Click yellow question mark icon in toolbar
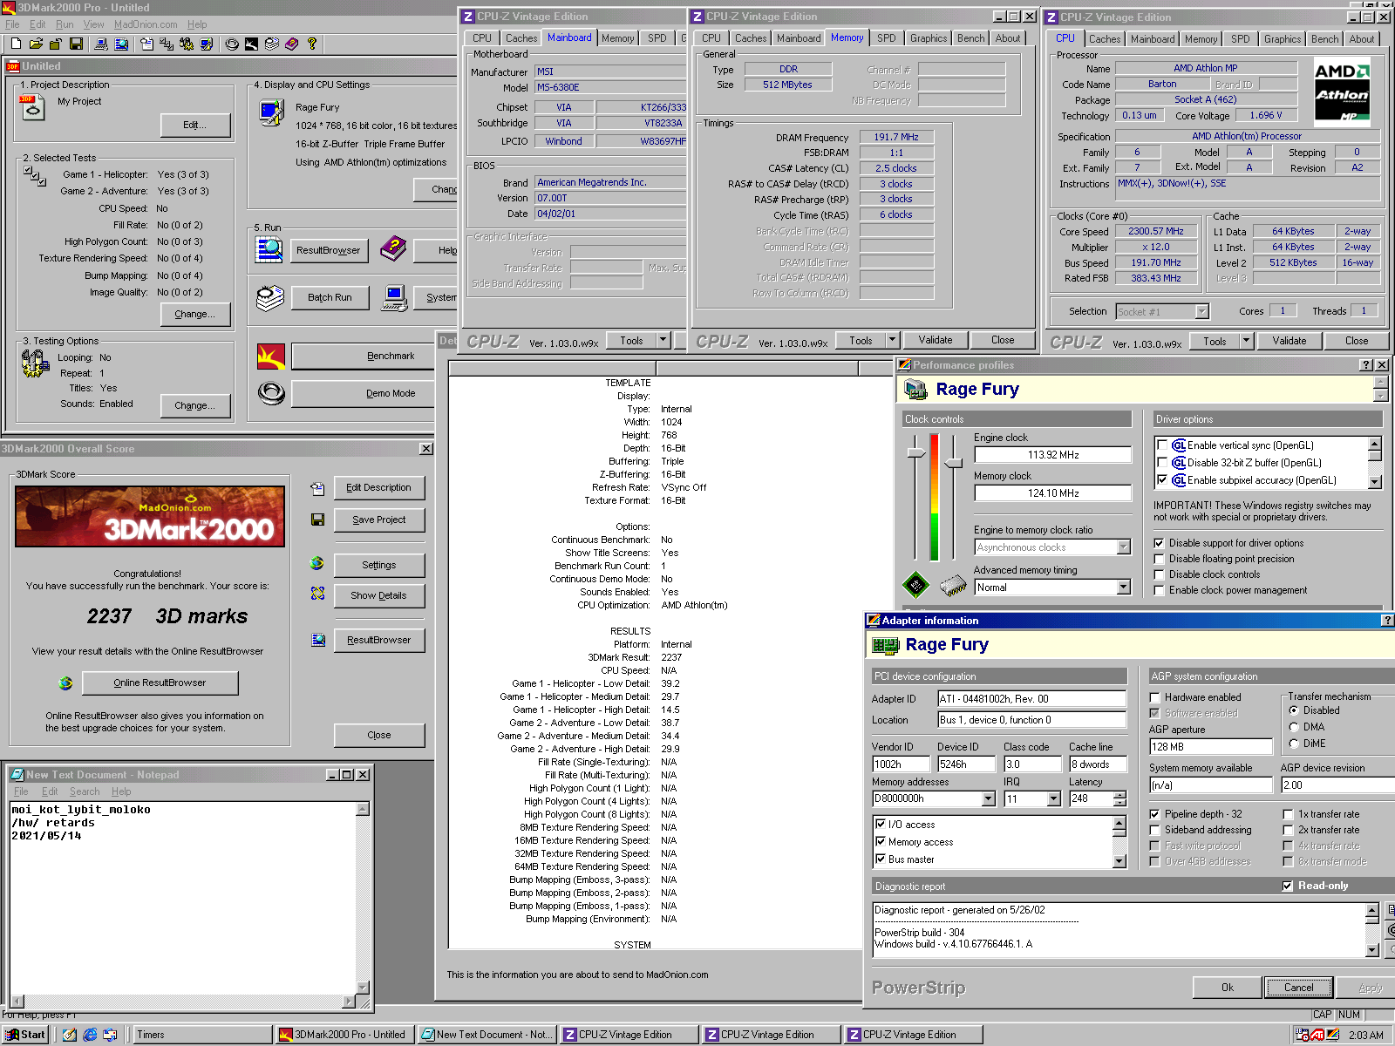This screenshot has height=1046, width=1395. (311, 44)
